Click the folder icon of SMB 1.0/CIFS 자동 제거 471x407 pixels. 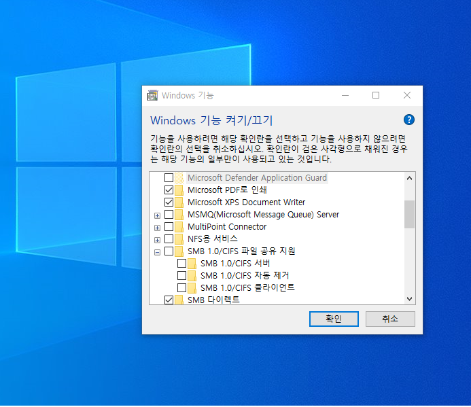pyautogui.click(x=192, y=275)
